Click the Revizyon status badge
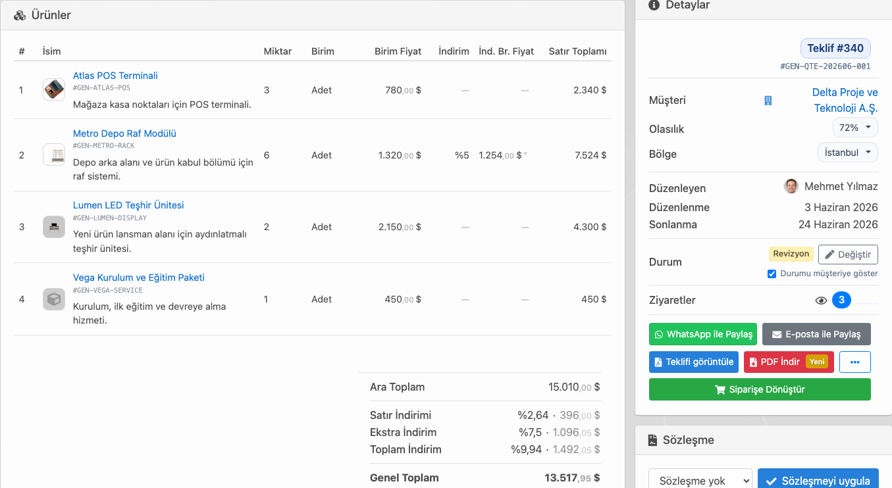This screenshot has height=488, width=892. pyautogui.click(x=791, y=254)
